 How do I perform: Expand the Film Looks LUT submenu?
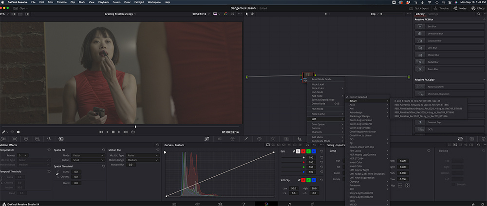[368, 150]
